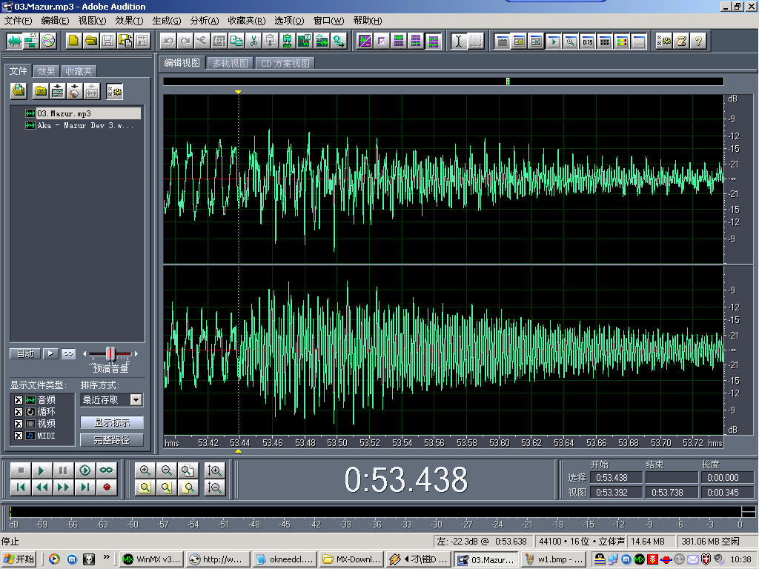Click the selection start field 0:53.438
759x569 pixels.
[616, 478]
